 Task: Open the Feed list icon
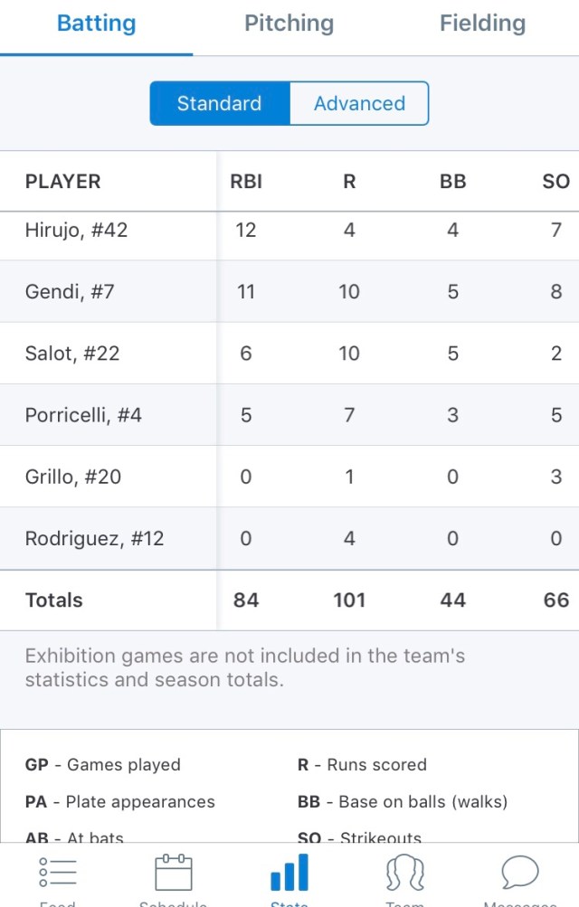coord(58,875)
